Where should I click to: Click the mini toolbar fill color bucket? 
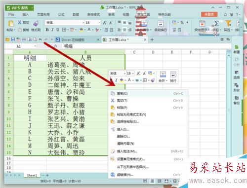pyautogui.click(x=122, y=80)
